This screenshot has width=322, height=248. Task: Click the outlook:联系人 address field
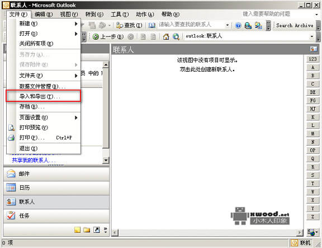[247, 36]
